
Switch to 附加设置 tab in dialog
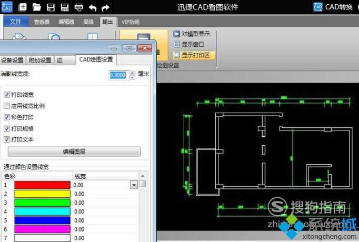40,60
